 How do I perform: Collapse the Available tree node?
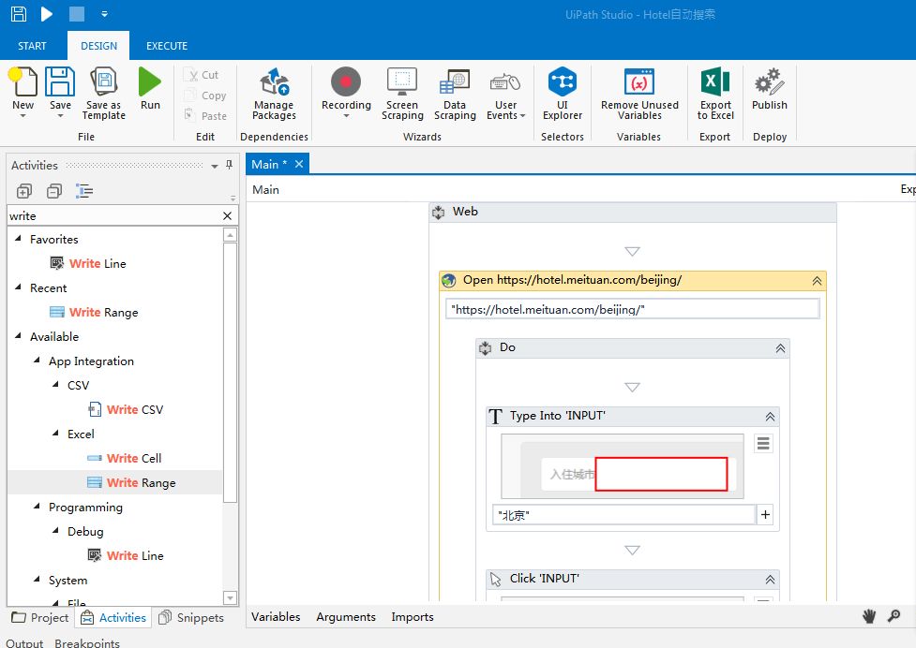pyautogui.click(x=18, y=335)
